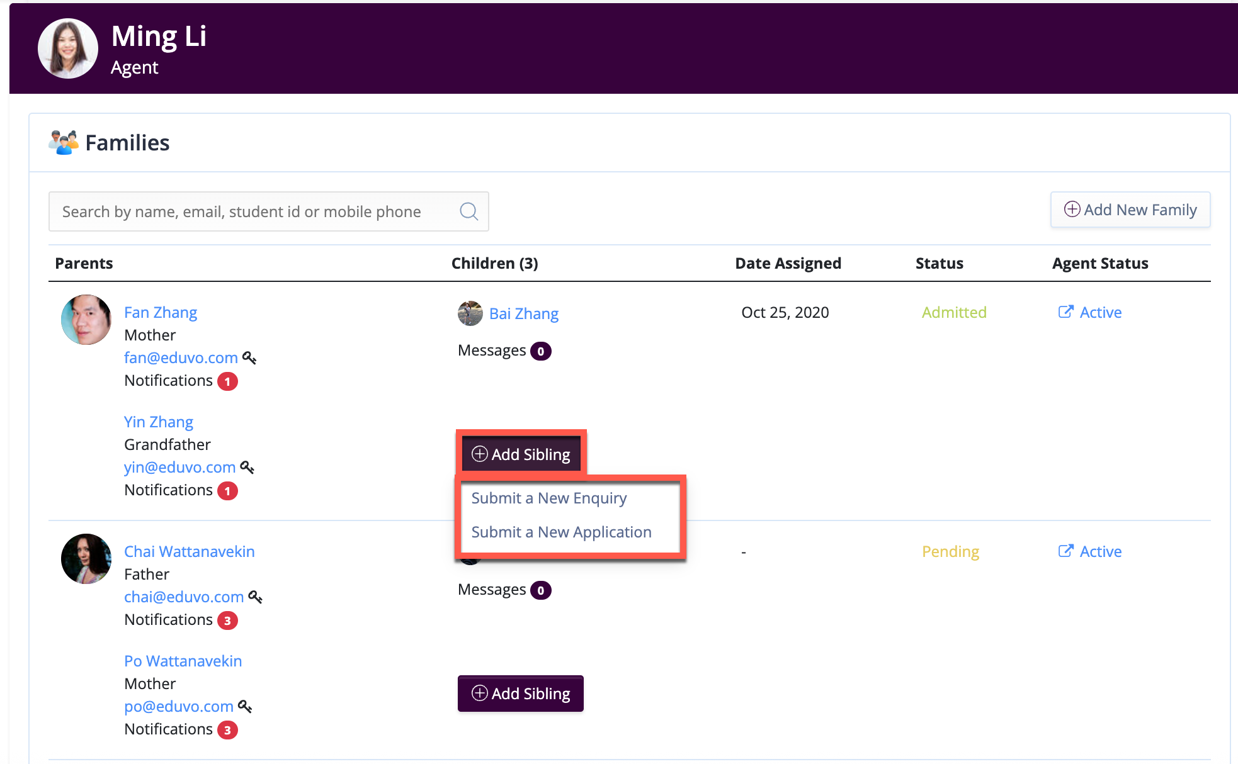Click key icon next to fan@eduvo.com
Image resolution: width=1238 pixels, height=764 pixels.
[x=249, y=358]
